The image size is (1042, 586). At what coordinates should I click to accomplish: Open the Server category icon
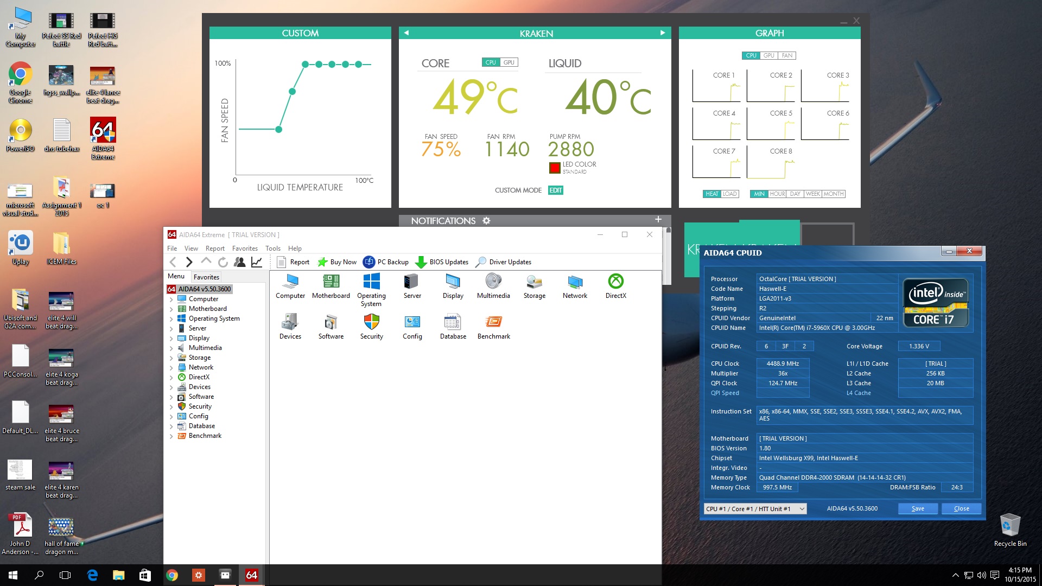[412, 286]
